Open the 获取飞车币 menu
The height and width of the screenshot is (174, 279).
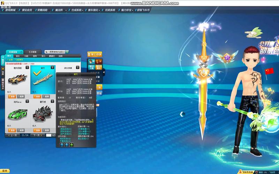point(143,10)
